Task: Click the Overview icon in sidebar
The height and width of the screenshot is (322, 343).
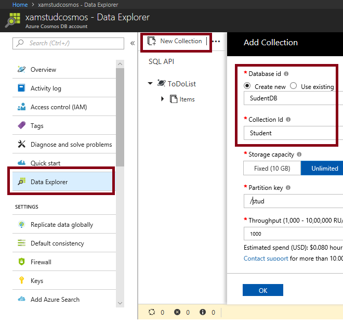Action: [21, 70]
